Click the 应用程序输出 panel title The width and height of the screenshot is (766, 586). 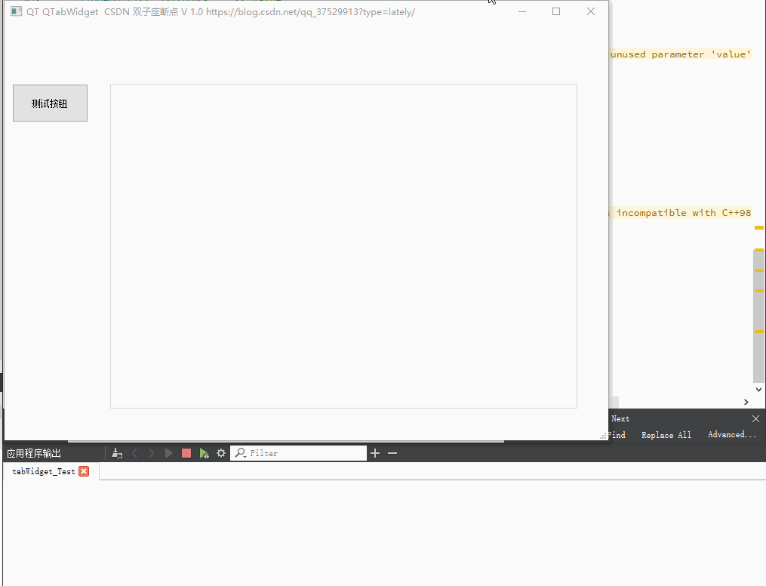(x=34, y=453)
